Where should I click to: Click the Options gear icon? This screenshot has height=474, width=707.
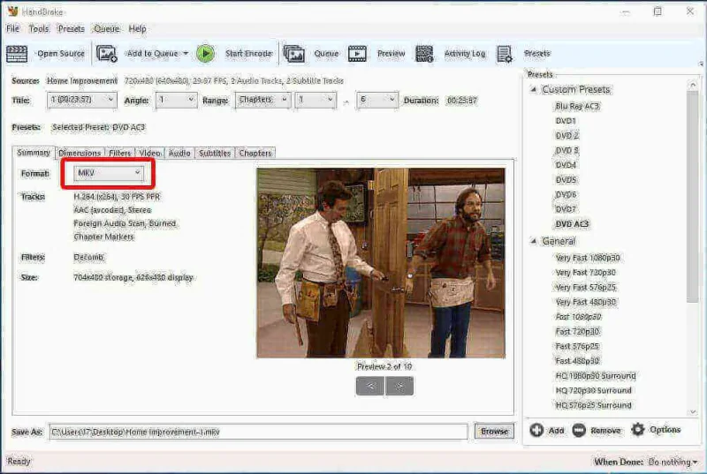click(638, 430)
